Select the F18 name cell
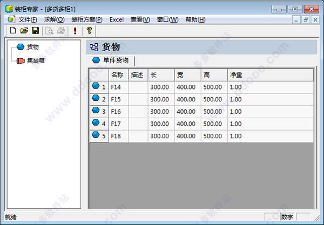 118,136
